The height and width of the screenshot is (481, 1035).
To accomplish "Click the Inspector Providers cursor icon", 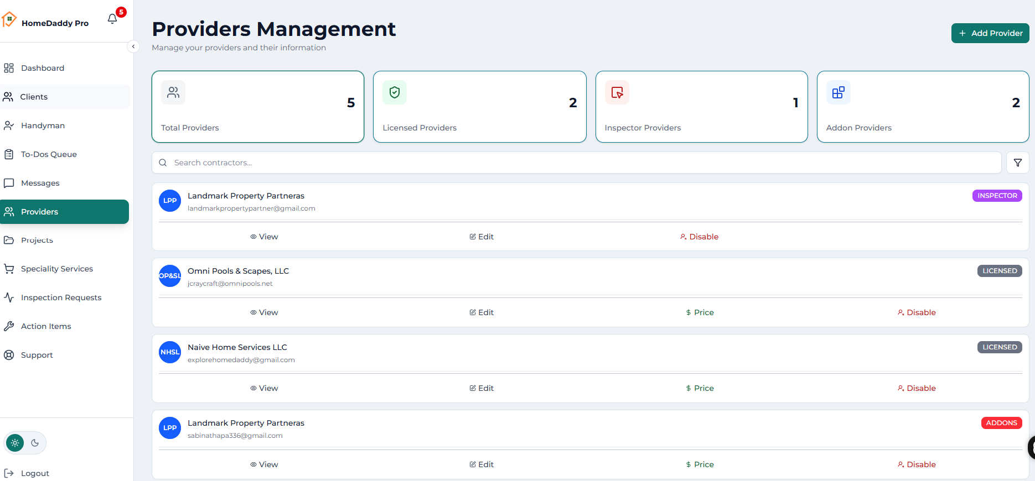I will point(617,92).
